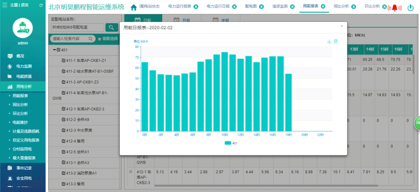Image resolution: width=420 pixels, height=192 pixels.
Task: Collapse the 401 tree node
Action: coord(54,50)
